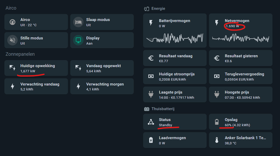Click the Airco section heading text
280x156 pixels.
click(11, 8)
